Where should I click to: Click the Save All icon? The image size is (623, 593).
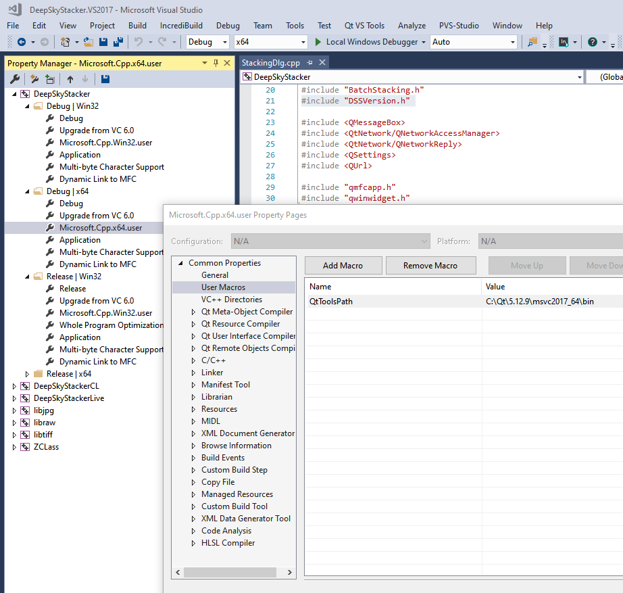point(118,42)
